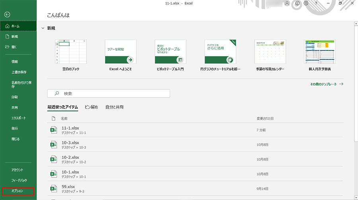This screenshot has width=358, height=200.
Task: Open the ピボットテーブル入門 template
Action: [170, 55]
